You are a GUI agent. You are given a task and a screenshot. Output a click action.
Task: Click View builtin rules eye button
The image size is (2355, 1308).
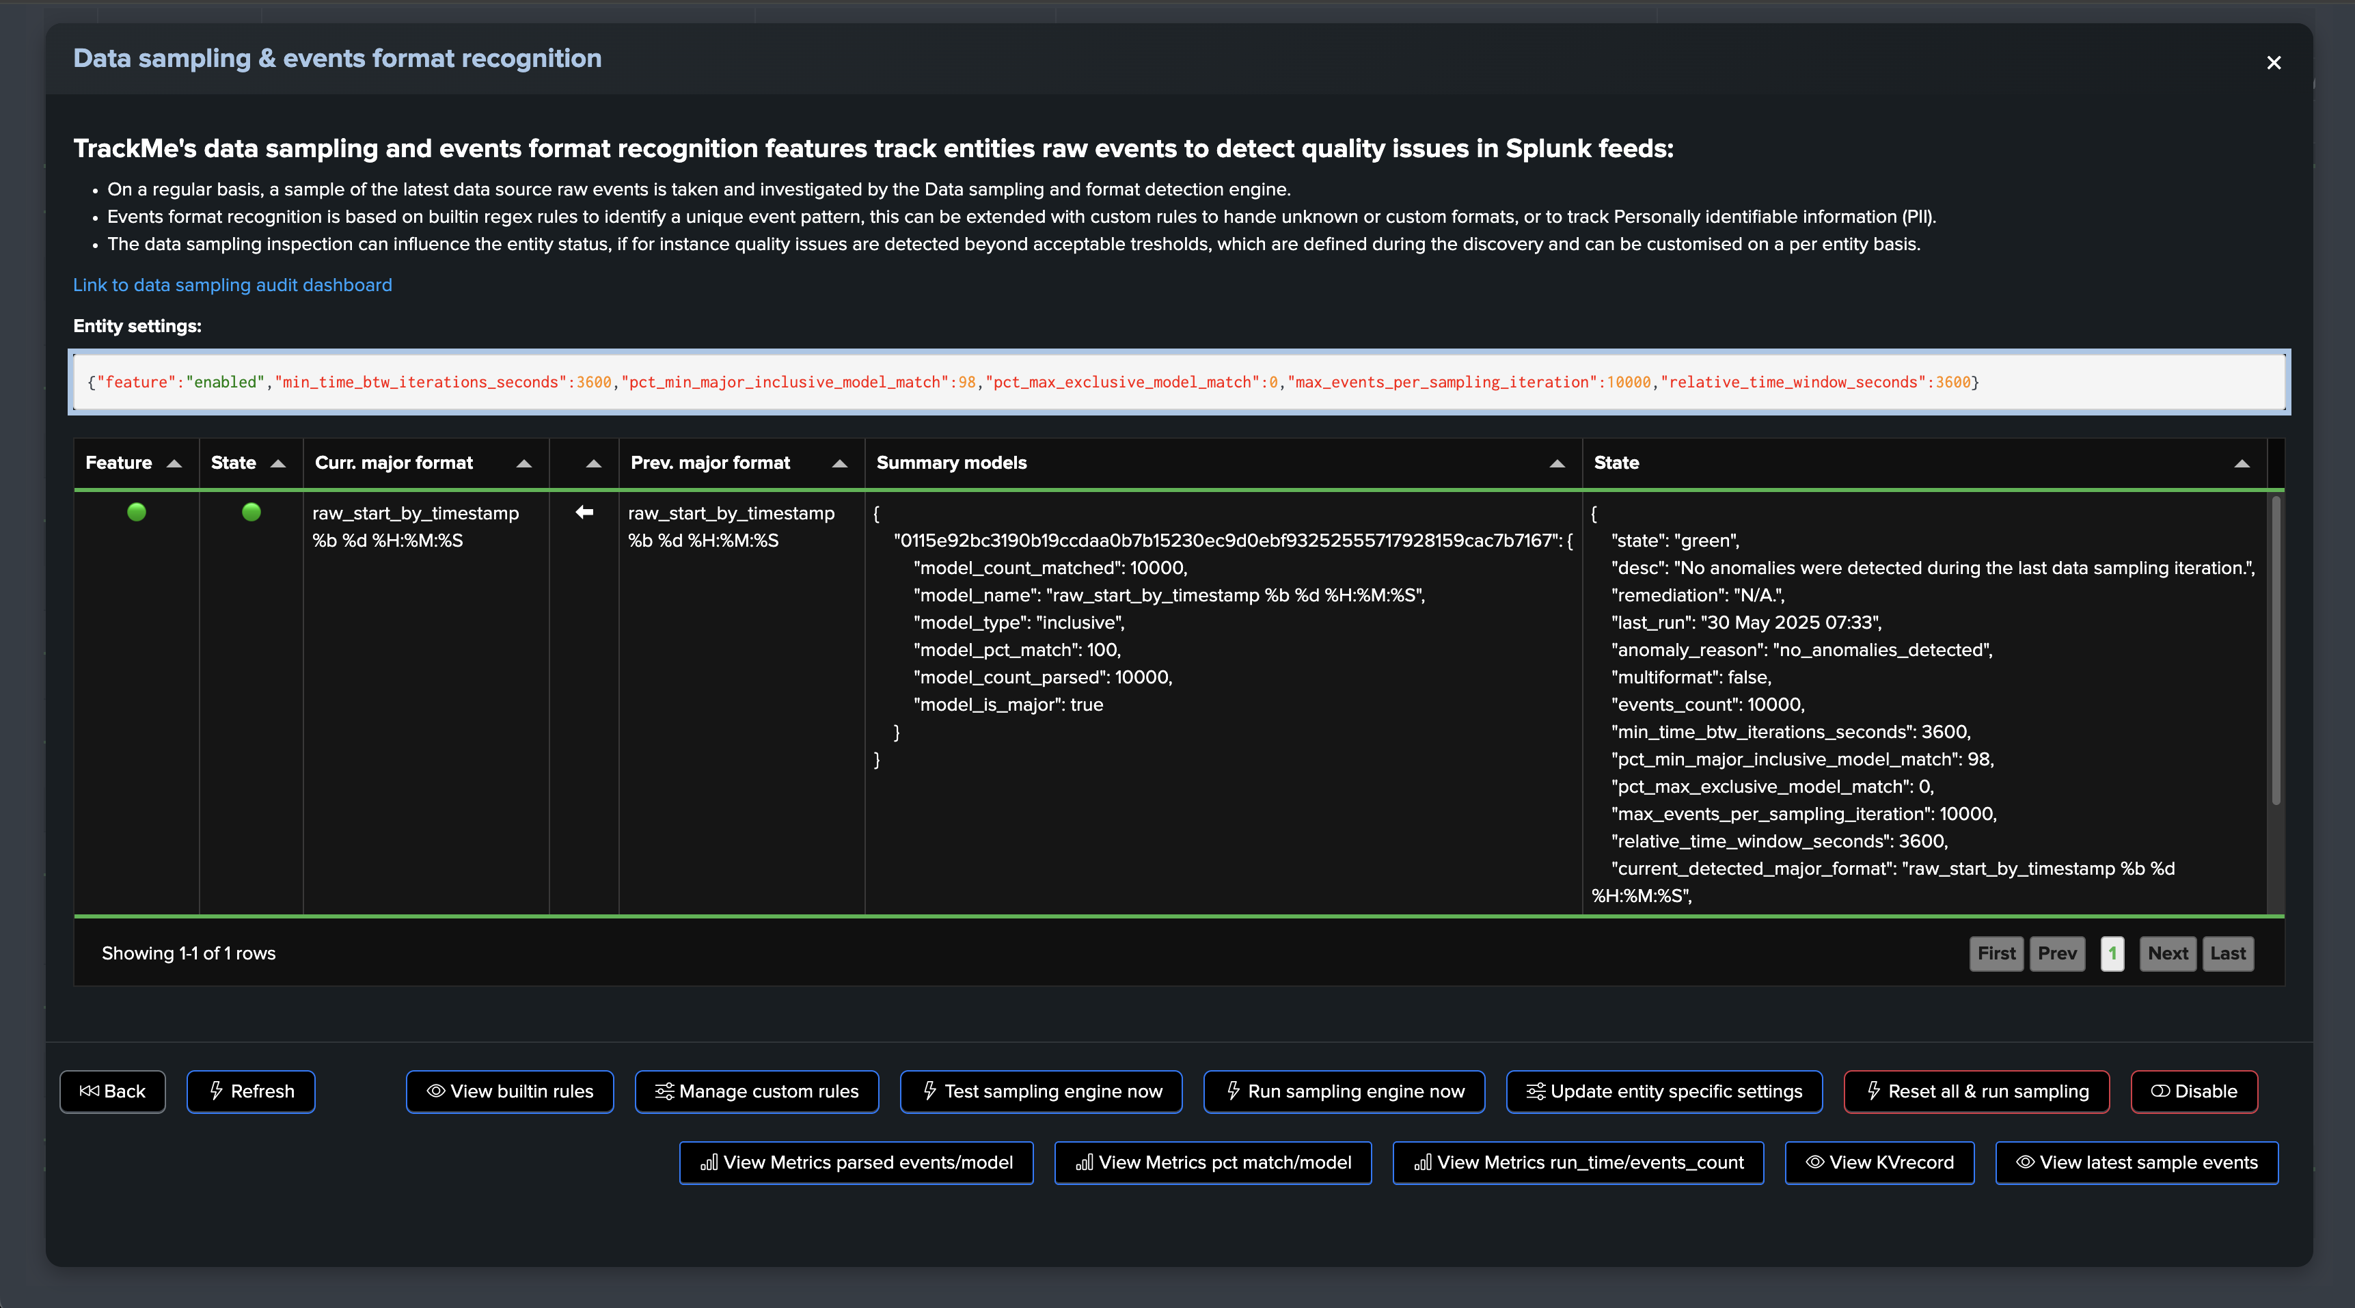[509, 1091]
